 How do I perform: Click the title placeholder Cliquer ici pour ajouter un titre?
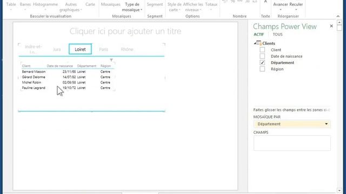[x=125, y=31]
